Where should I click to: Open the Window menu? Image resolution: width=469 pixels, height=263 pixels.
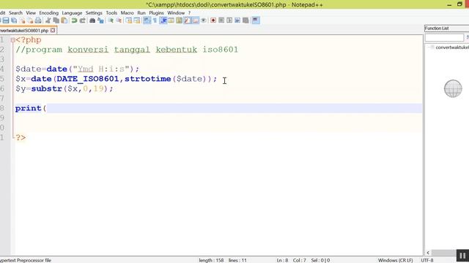click(x=176, y=13)
